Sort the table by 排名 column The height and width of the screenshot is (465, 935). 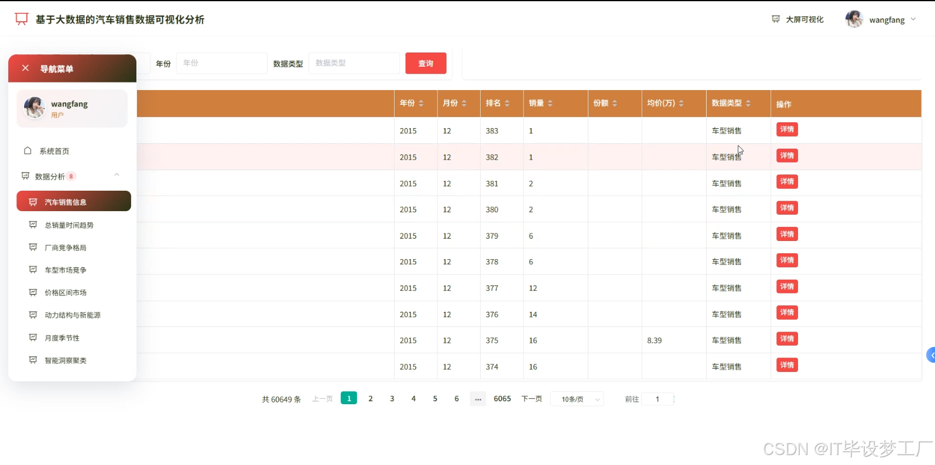point(507,104)
